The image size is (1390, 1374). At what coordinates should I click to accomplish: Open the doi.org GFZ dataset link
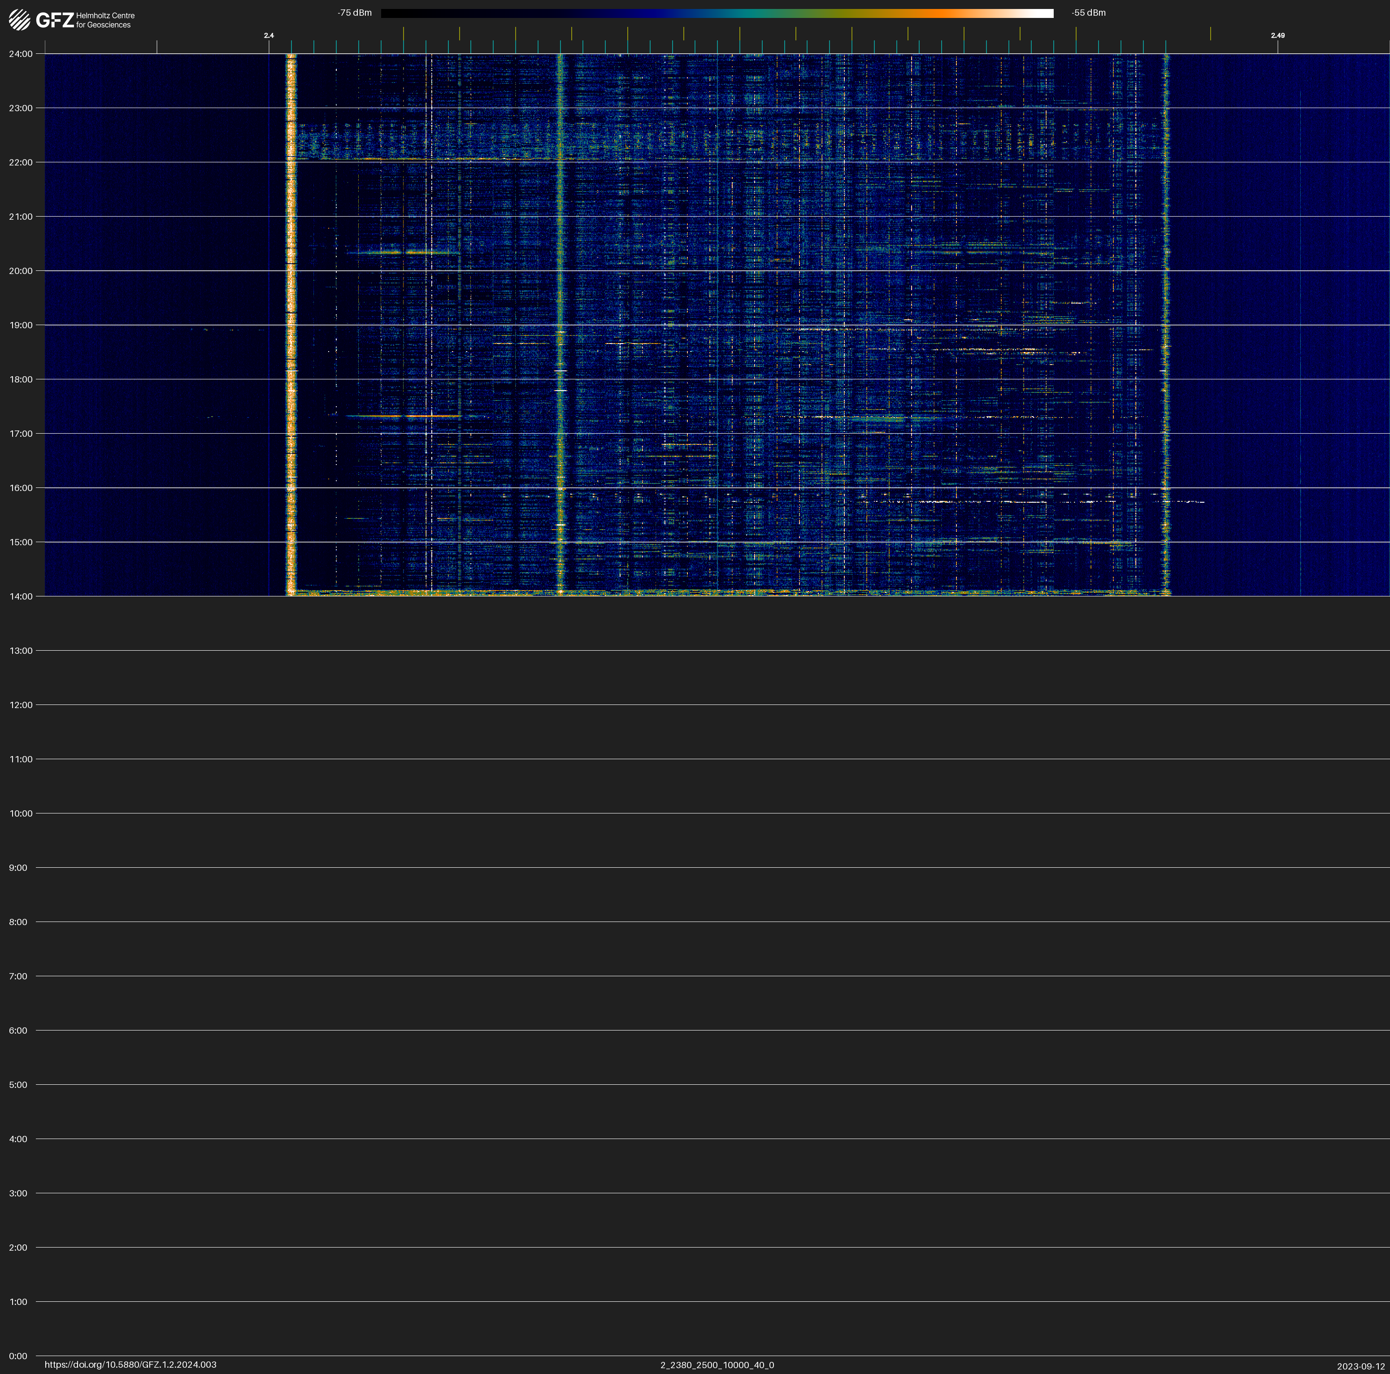click(130, 1365)
